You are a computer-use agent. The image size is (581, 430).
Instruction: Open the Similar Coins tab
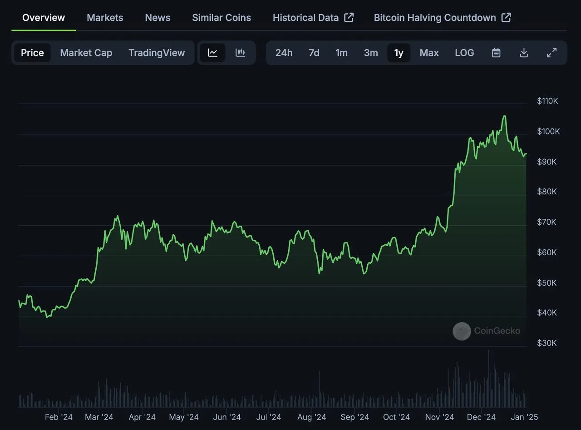(221, 18)
